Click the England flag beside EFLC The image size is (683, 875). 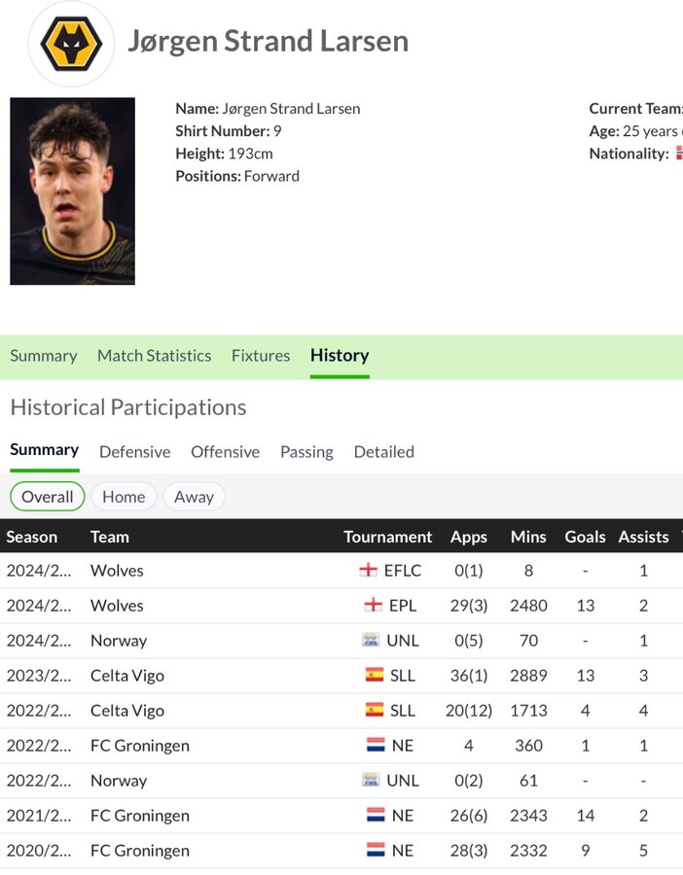pyautogui.click(x=368, y=570)
